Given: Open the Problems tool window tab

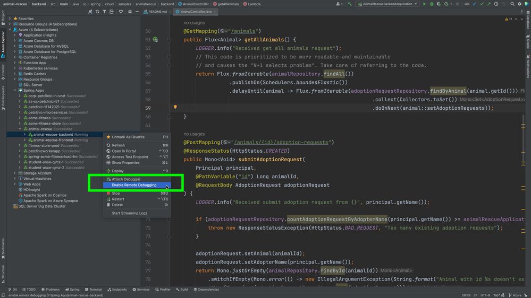Looking at the screenshot, I should click(x=50, y=290).
